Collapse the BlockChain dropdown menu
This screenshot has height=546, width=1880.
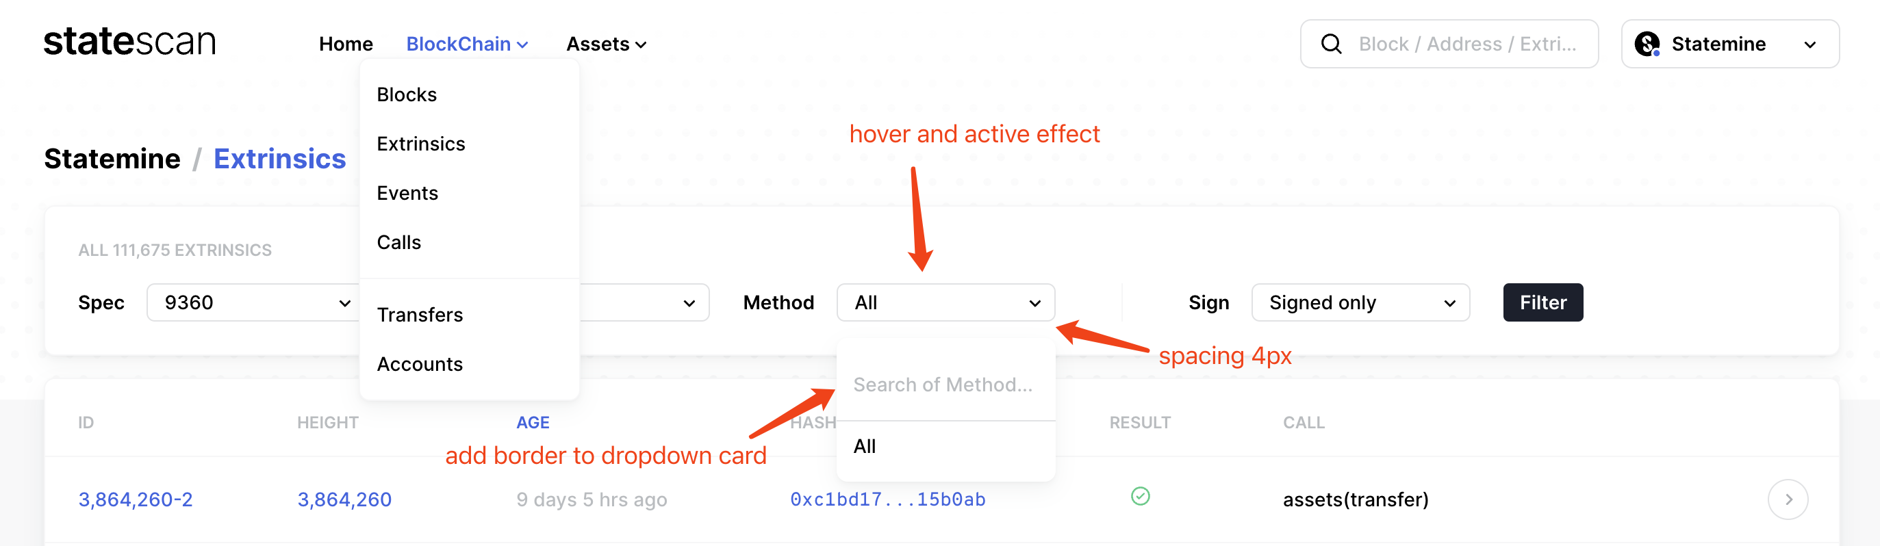[x=466, y=44]
